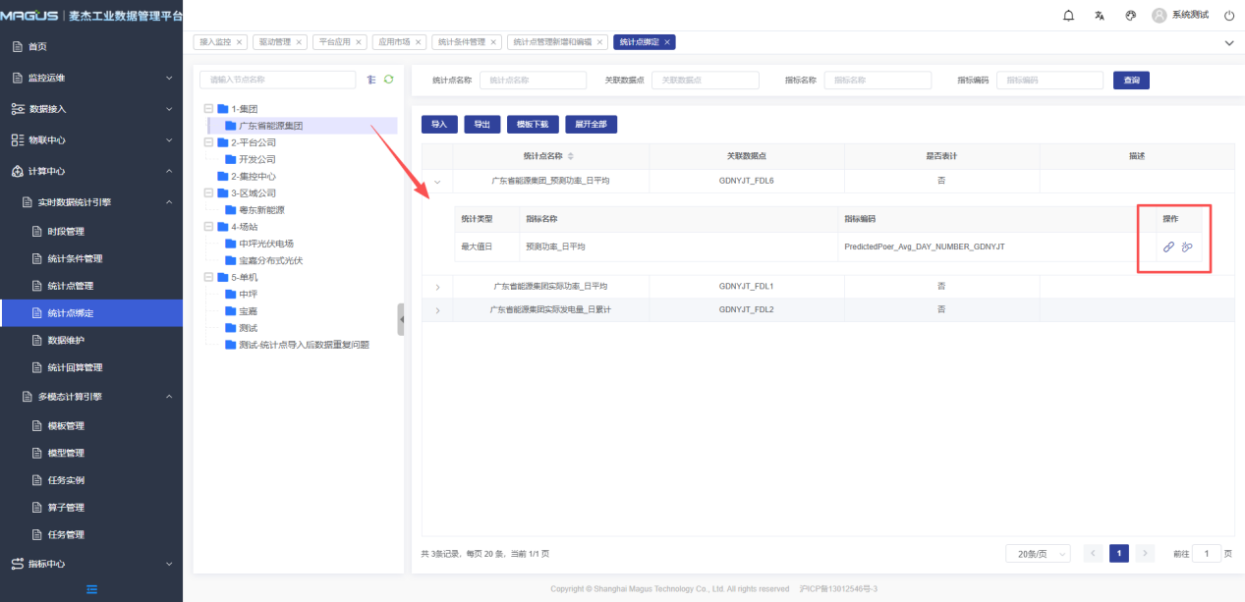Click the power logout icon
The width and height of the screenshot is (1245, 602).
1228,16
